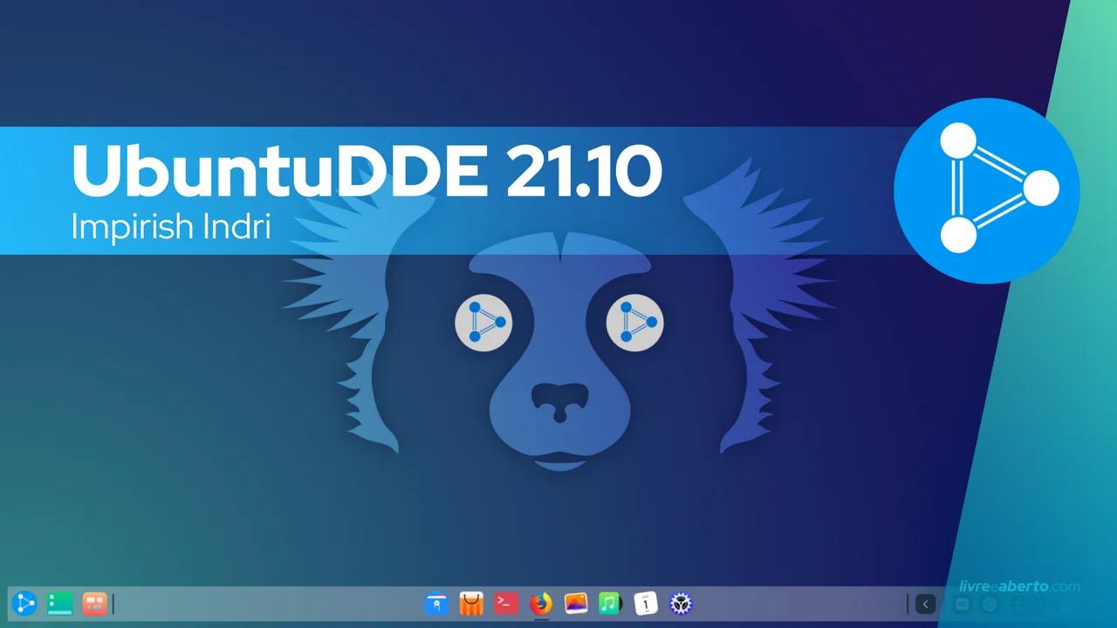Collapse the system tray with the chevron

pyautogui.click(x=926, y=604)
